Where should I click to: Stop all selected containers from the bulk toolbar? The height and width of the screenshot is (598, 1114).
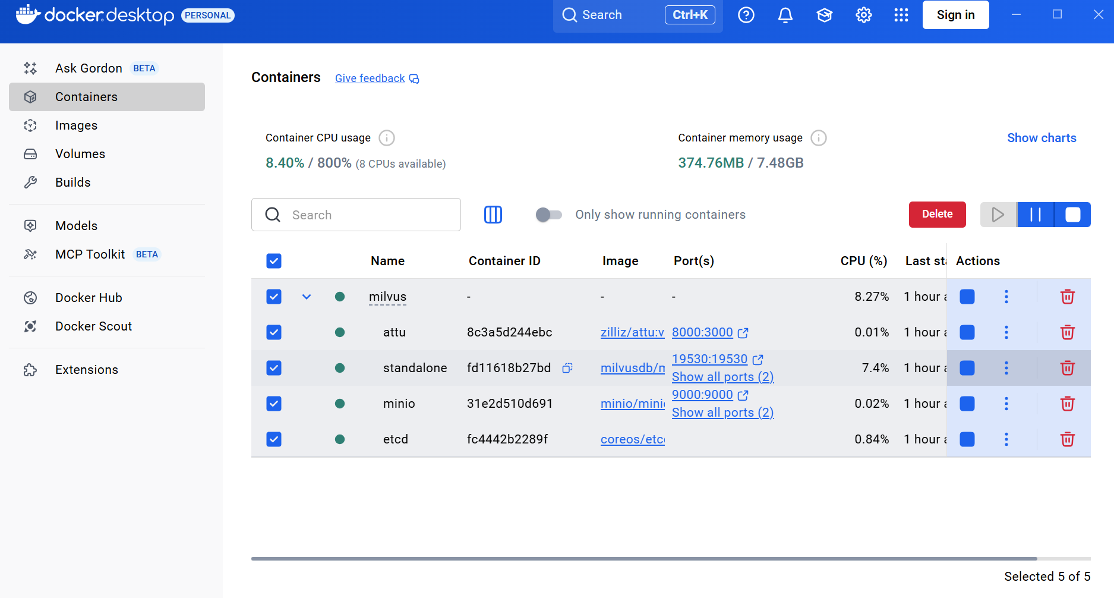1073,215
